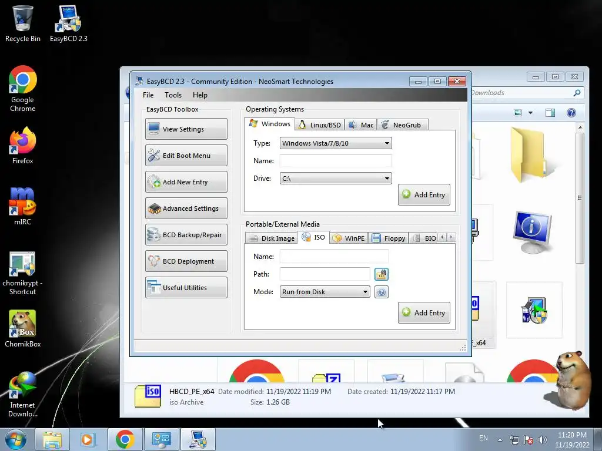
Task: Select chomikrypt shortcut desktop icon
Action: click(x=23, y=273)
